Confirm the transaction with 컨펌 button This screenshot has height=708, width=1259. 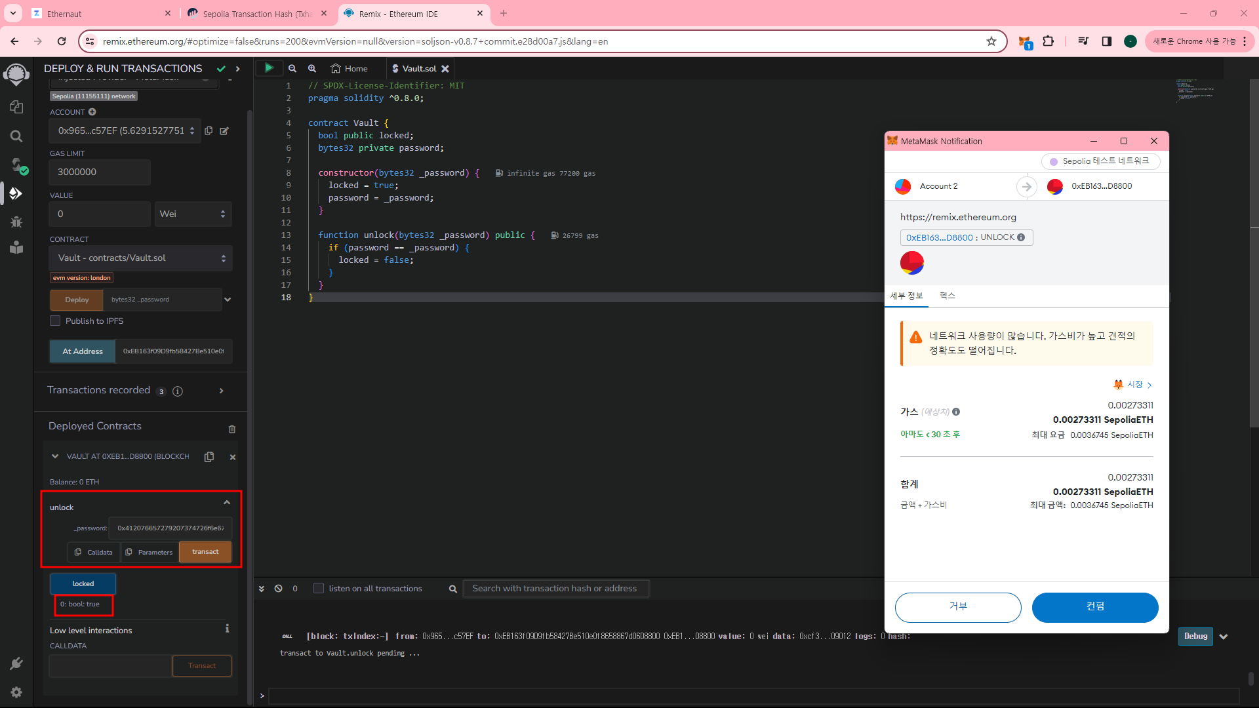1095,607
